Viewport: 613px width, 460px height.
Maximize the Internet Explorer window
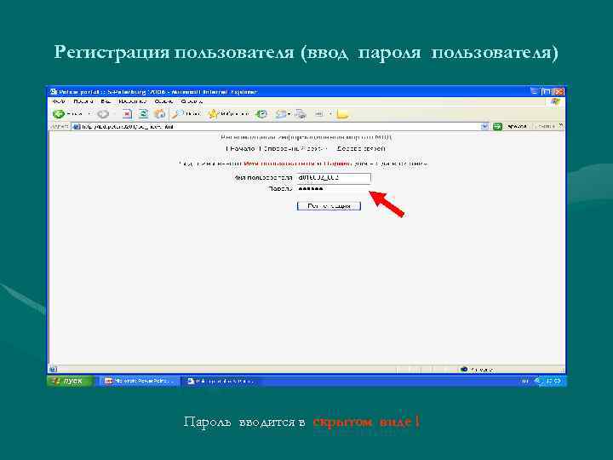(547, 91)
